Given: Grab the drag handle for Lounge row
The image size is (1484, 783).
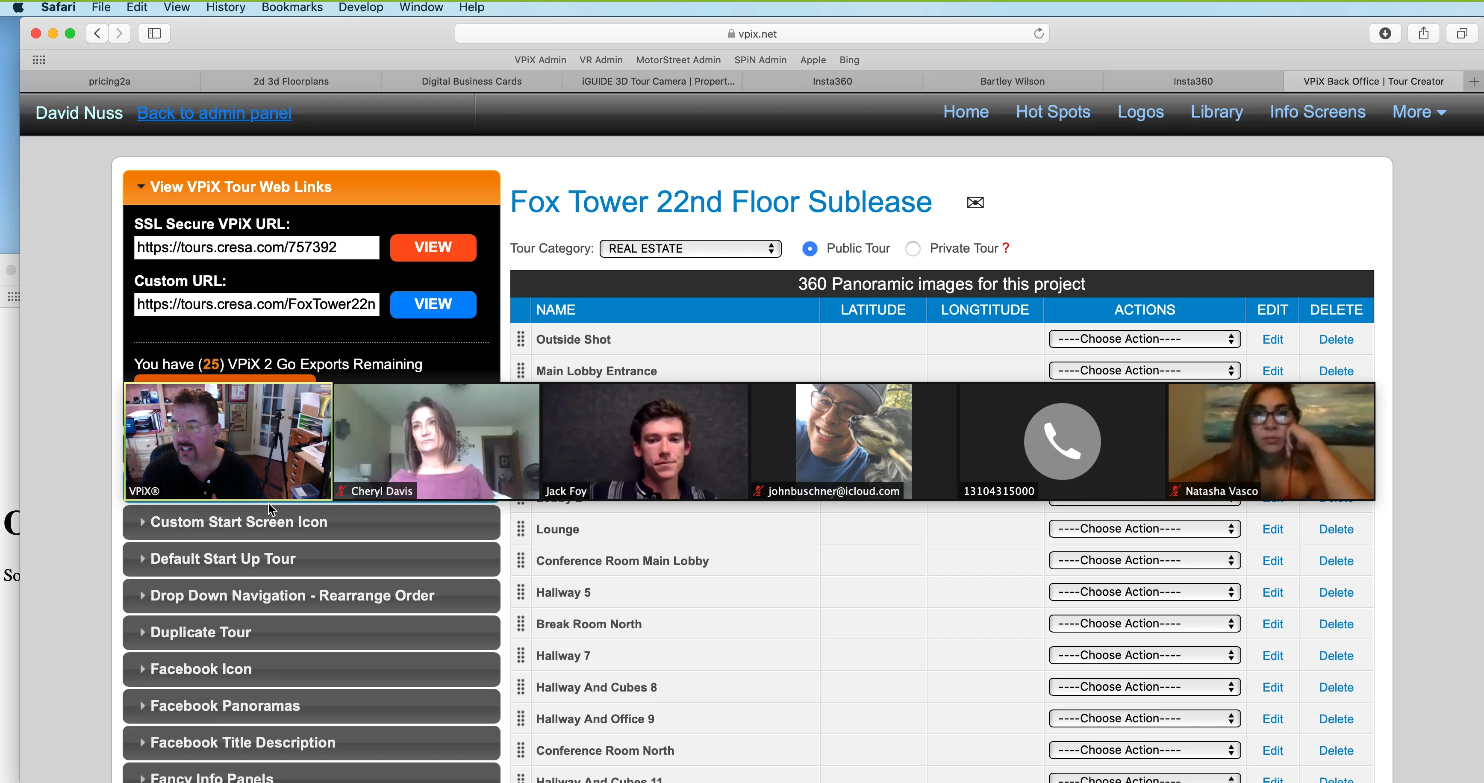Looking at the screenshot, I should (521, 529).
